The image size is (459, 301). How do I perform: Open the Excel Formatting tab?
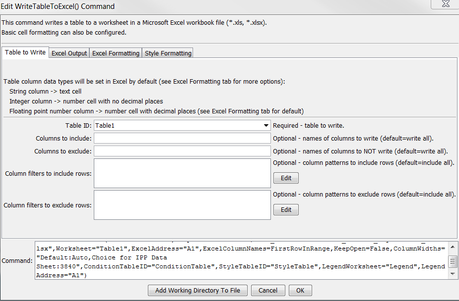(x=115, y=53)
